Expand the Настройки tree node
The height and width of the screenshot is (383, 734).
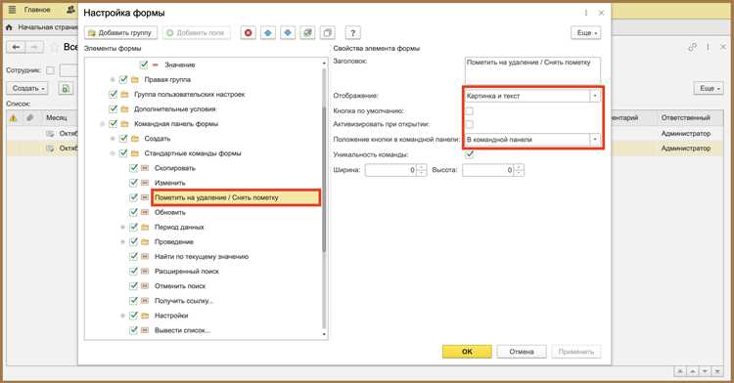click(x=123, y=316)
